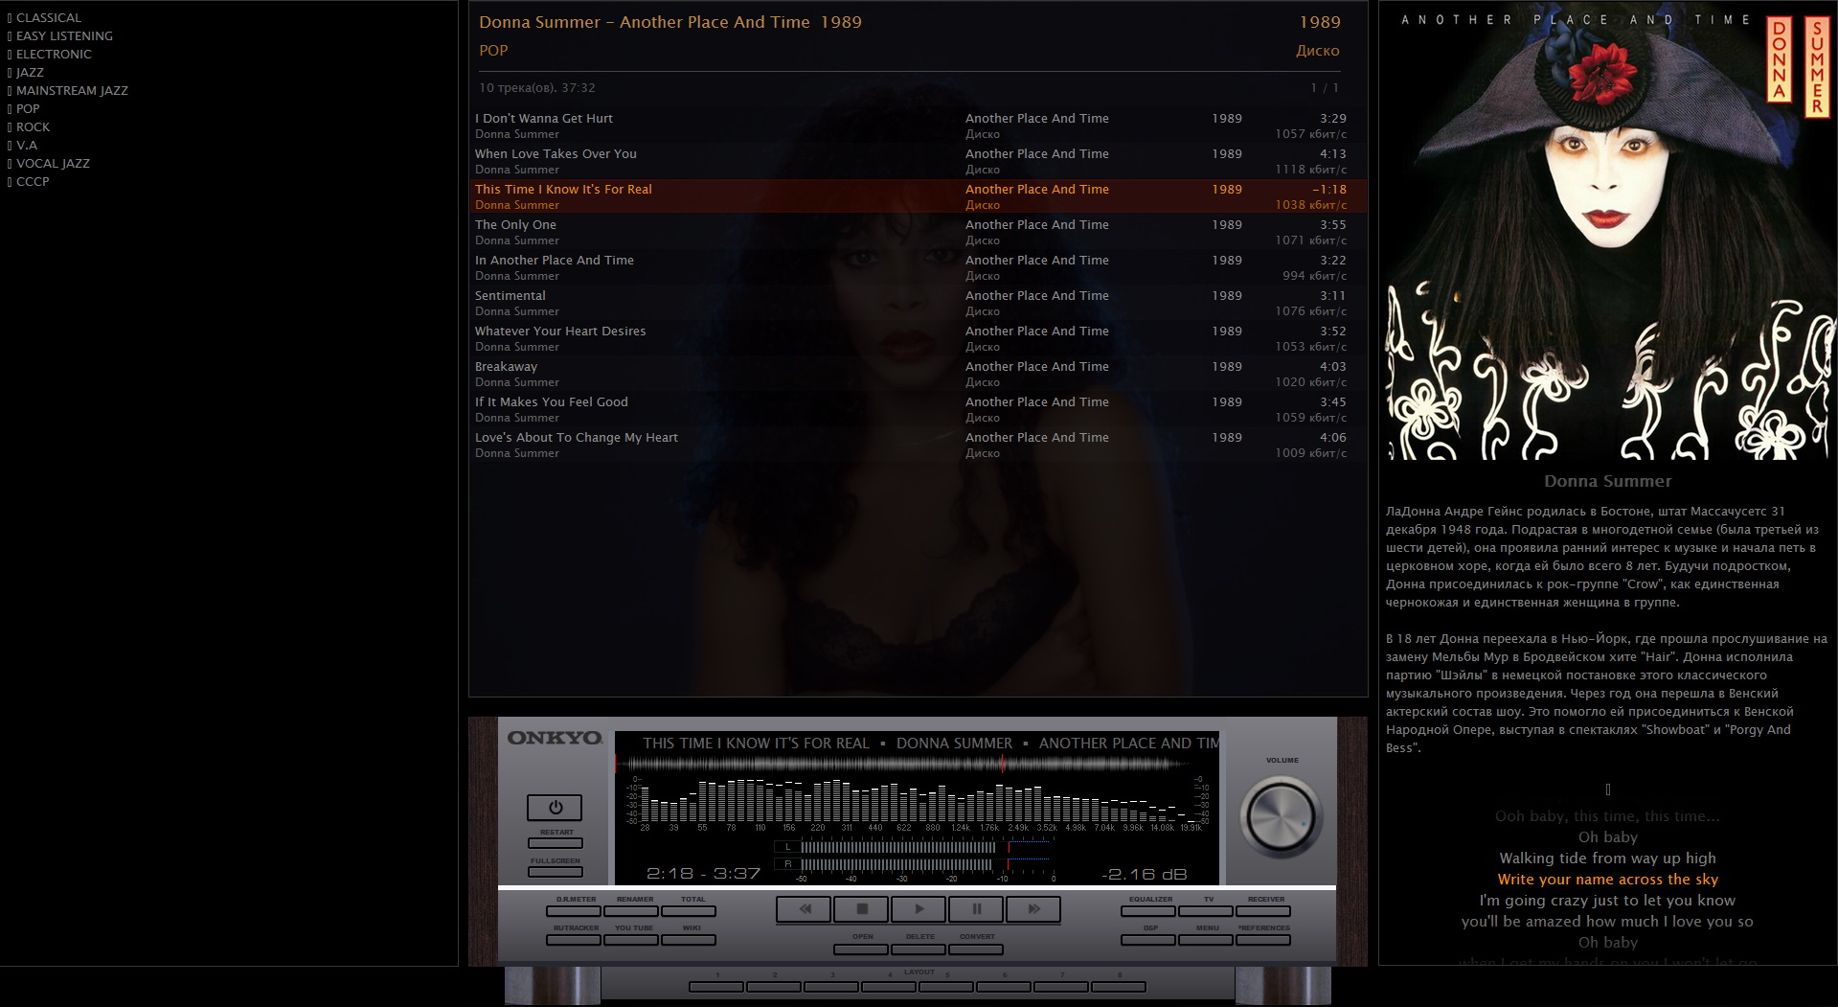
Task: Switch to layout 7 button
Action: [1061, 987]
